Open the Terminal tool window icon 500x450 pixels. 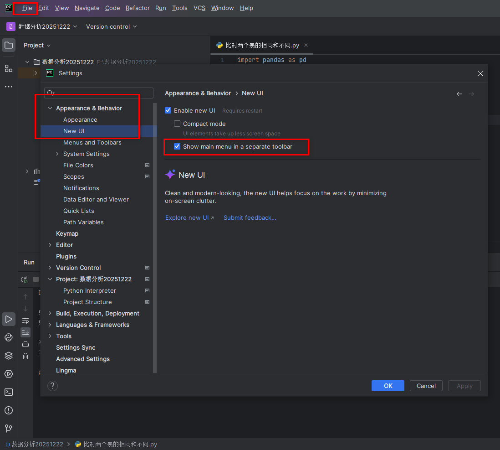pyautogui.click(x=9, y=392)
